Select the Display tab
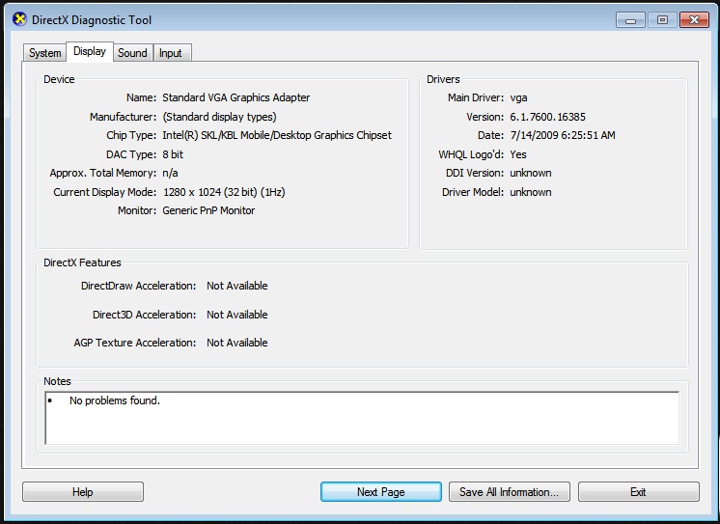 90,52
